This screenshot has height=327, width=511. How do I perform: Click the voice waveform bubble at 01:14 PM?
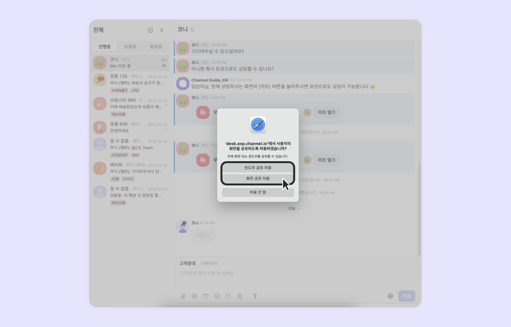pos(203,235)
